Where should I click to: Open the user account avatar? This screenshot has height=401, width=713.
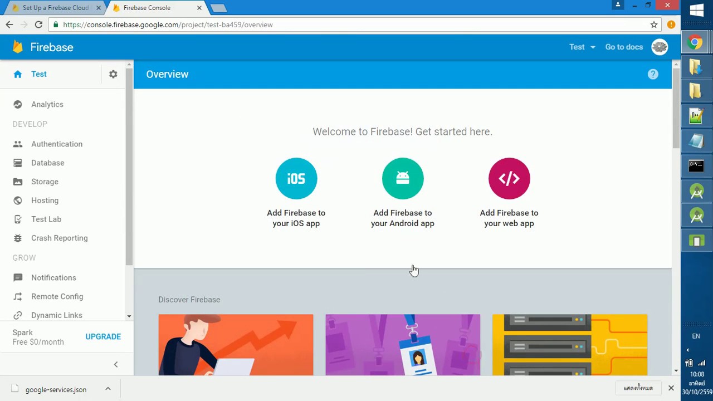(660, 47)
